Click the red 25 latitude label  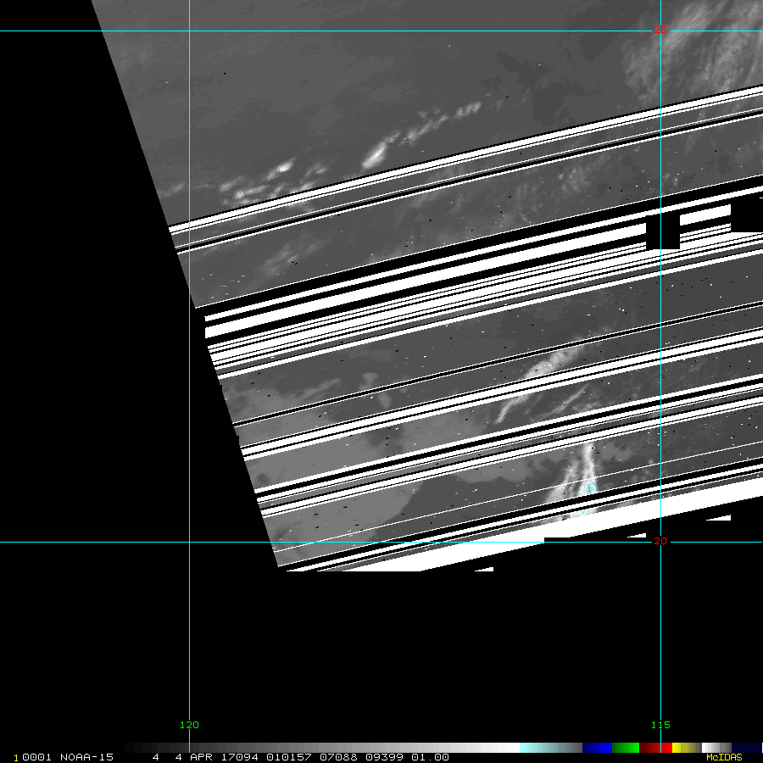660,31
